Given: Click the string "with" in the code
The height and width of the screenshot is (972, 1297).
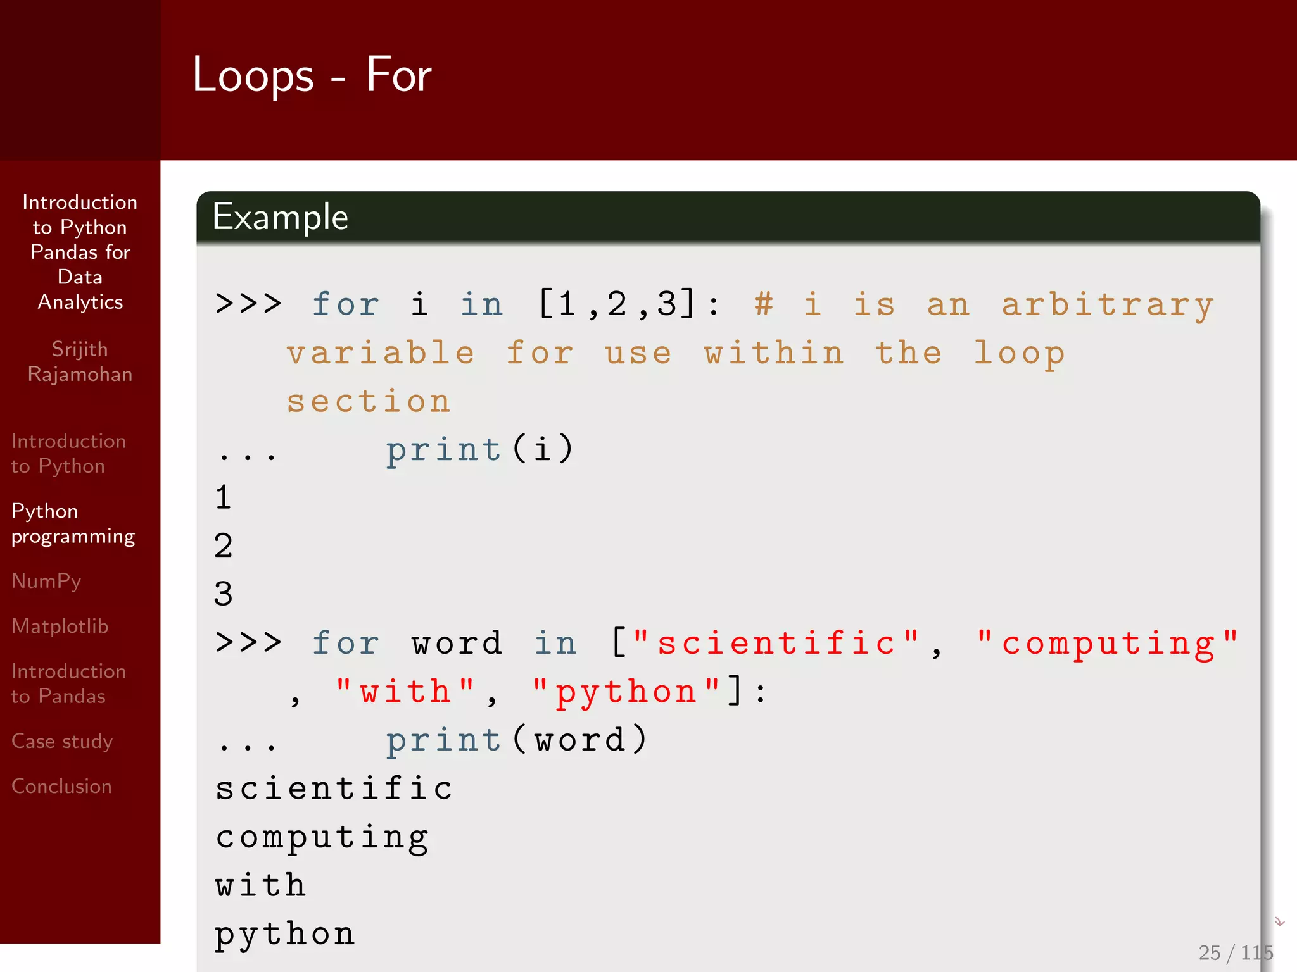Looking at the screenshot, I should (x=405, y=692).
